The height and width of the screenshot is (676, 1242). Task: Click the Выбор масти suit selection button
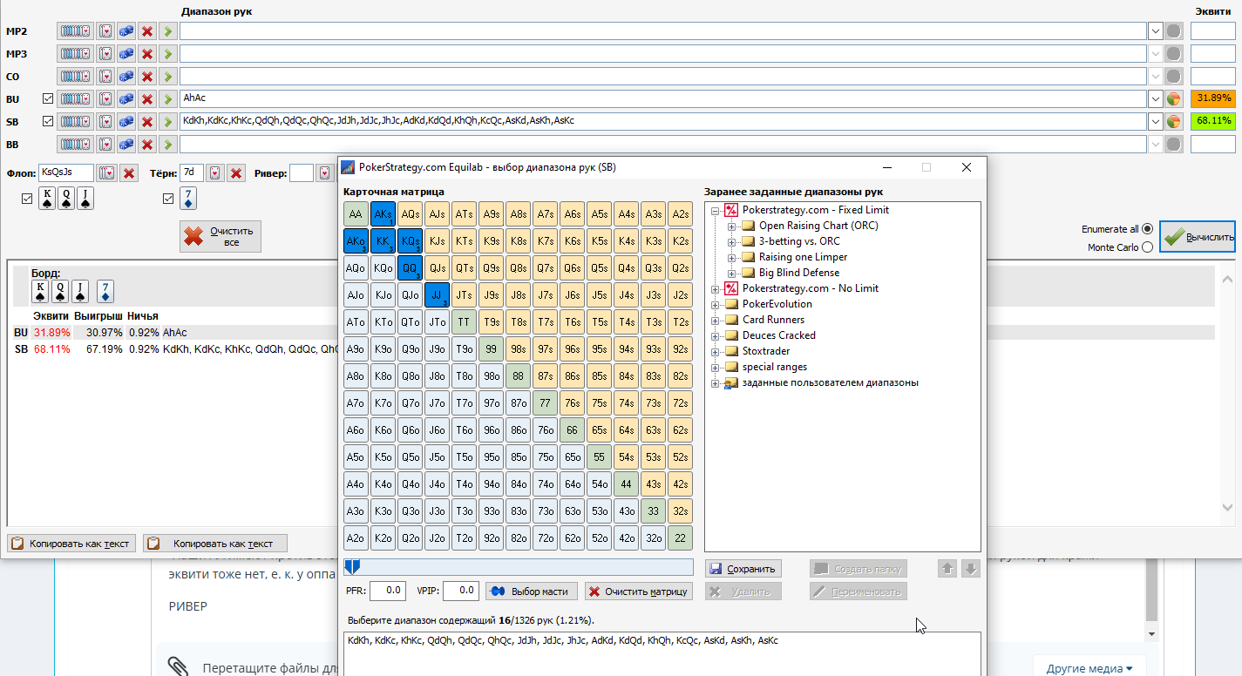tap(532, 591)
